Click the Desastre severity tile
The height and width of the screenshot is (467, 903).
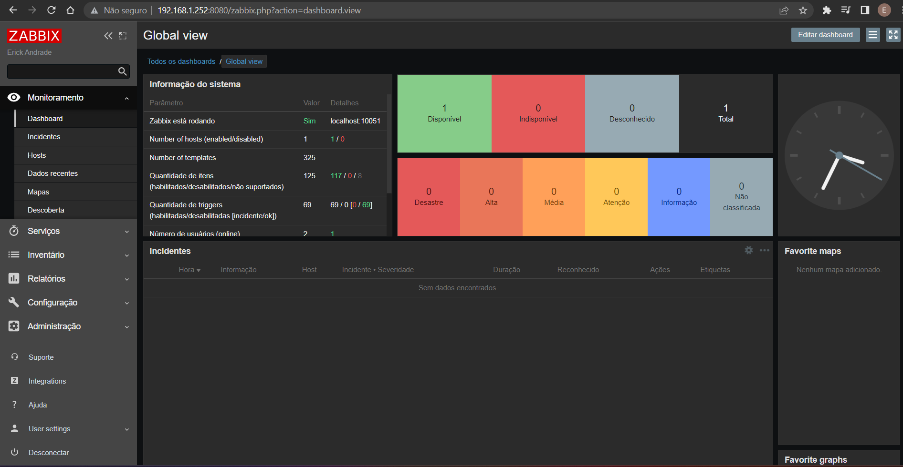point(429,197)
